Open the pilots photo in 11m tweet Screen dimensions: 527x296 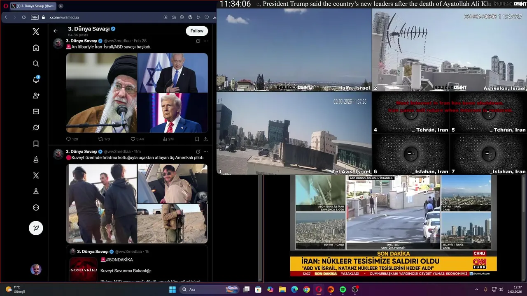(103, 203)
